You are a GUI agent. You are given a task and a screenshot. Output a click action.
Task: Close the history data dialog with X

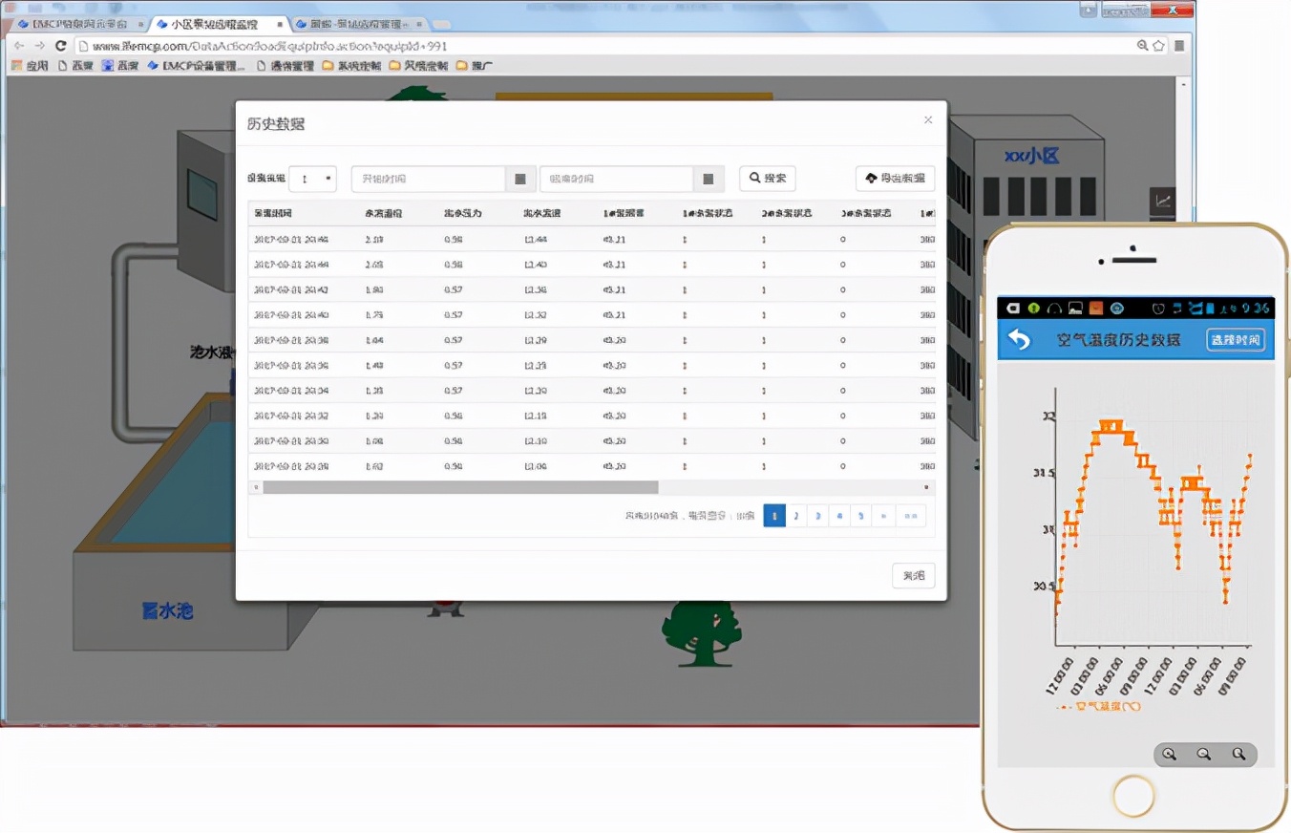coord(927,120)
